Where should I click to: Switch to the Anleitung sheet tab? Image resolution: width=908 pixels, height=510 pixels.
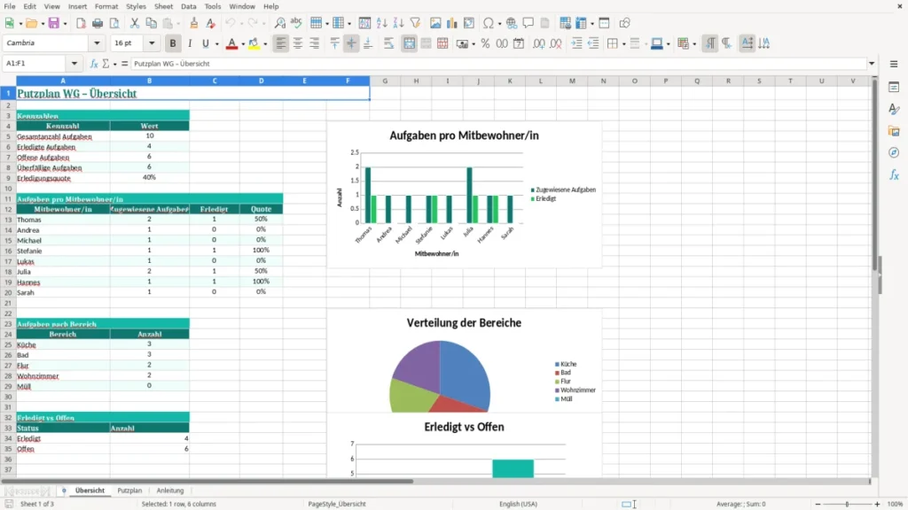pos(169,491)
